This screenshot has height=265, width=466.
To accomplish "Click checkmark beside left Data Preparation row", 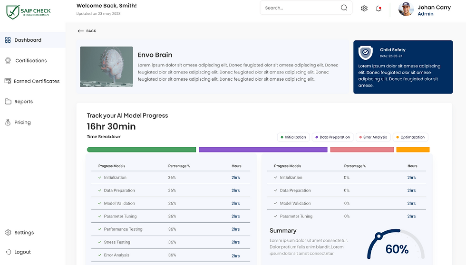I will [100, 190].
